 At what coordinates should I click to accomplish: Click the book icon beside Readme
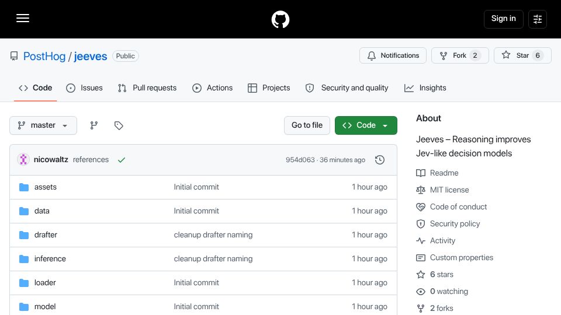coord(421,173)
